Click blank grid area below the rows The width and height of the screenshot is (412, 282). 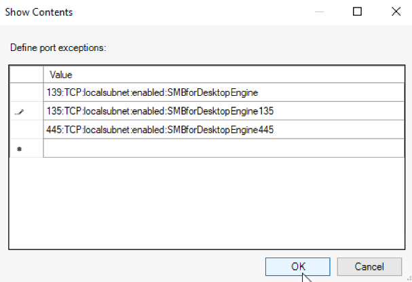click(207, 203)
